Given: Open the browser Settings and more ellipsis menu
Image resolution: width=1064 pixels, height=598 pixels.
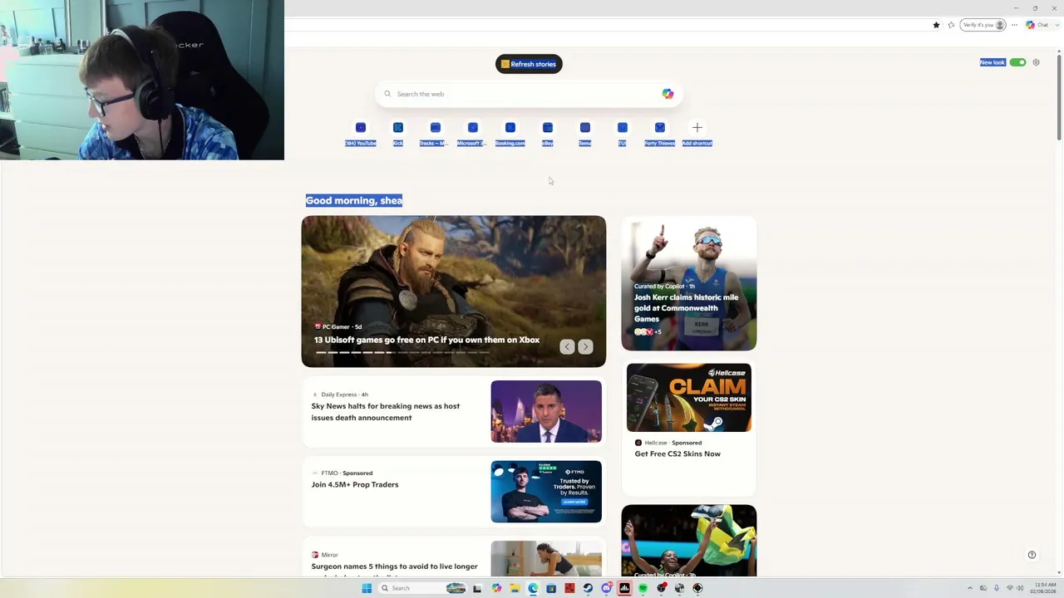Looking at the screenshot, I should coord(1014,25).
